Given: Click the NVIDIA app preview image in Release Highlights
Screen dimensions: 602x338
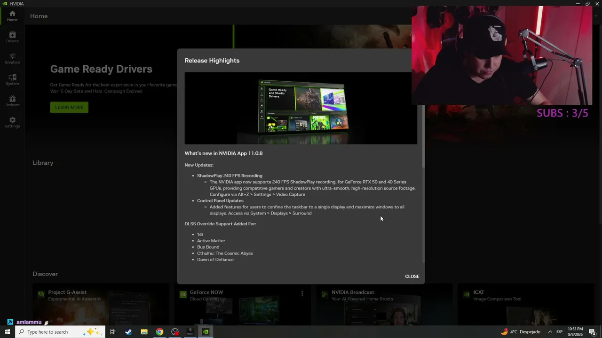Looking at the screenshot, I should pyautogui.click(x=301, y=108).
